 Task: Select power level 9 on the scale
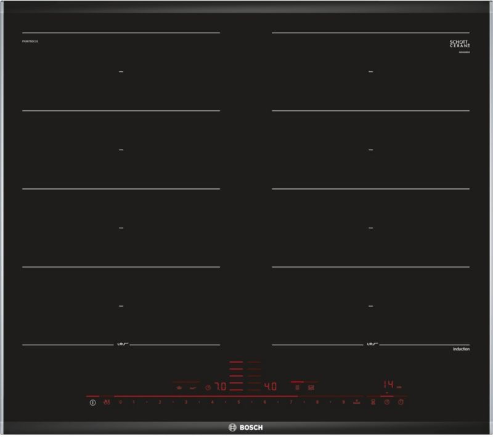343,402
